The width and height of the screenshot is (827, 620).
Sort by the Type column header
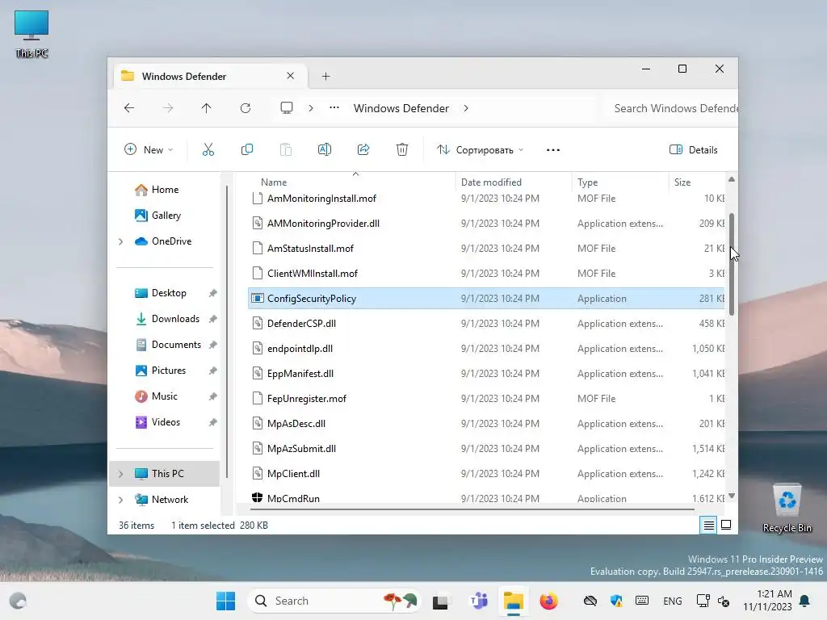[588, 182]
